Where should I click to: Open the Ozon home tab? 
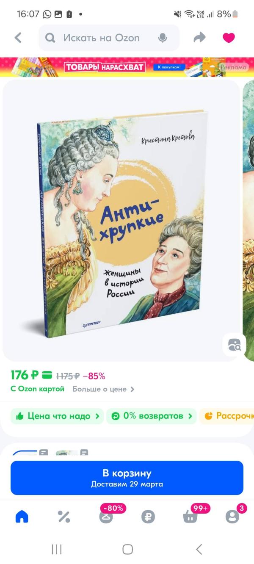click(22, 517)
